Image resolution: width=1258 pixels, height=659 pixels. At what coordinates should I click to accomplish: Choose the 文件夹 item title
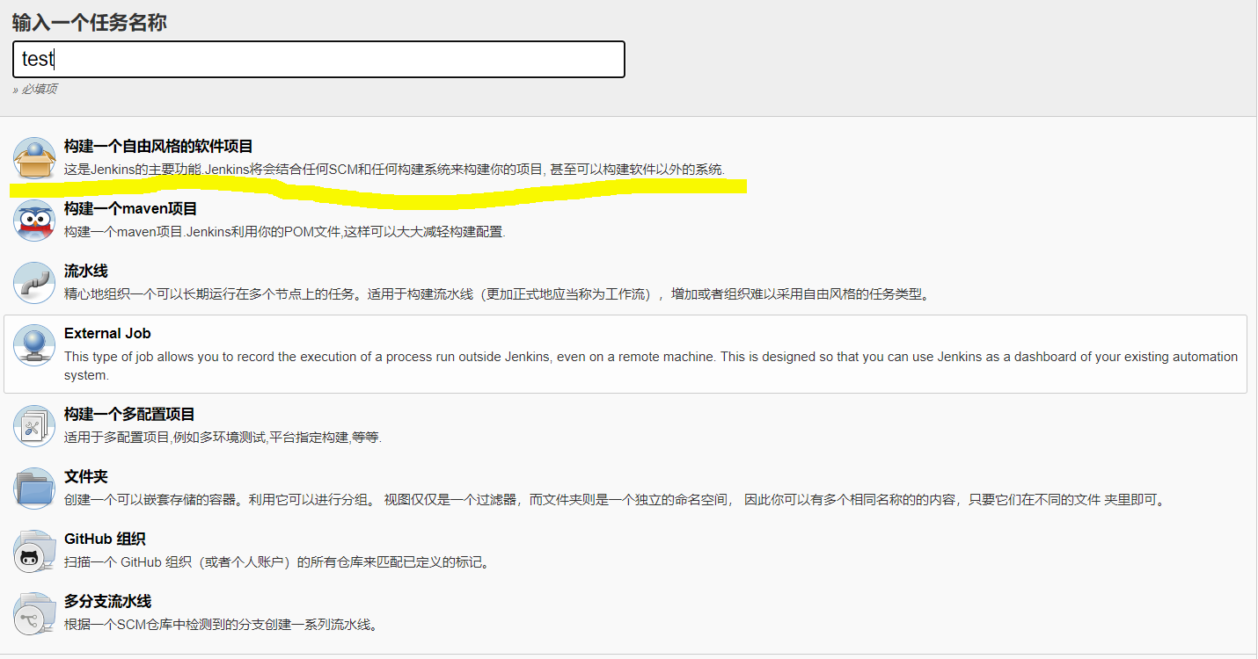coord(86,477)
